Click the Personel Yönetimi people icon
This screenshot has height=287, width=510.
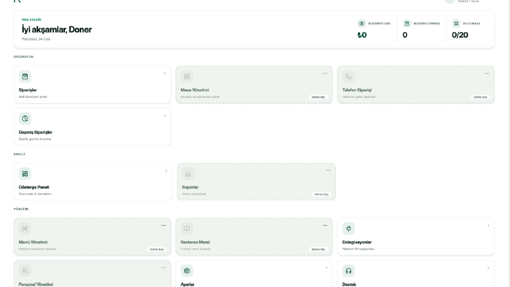click(24, 271)
